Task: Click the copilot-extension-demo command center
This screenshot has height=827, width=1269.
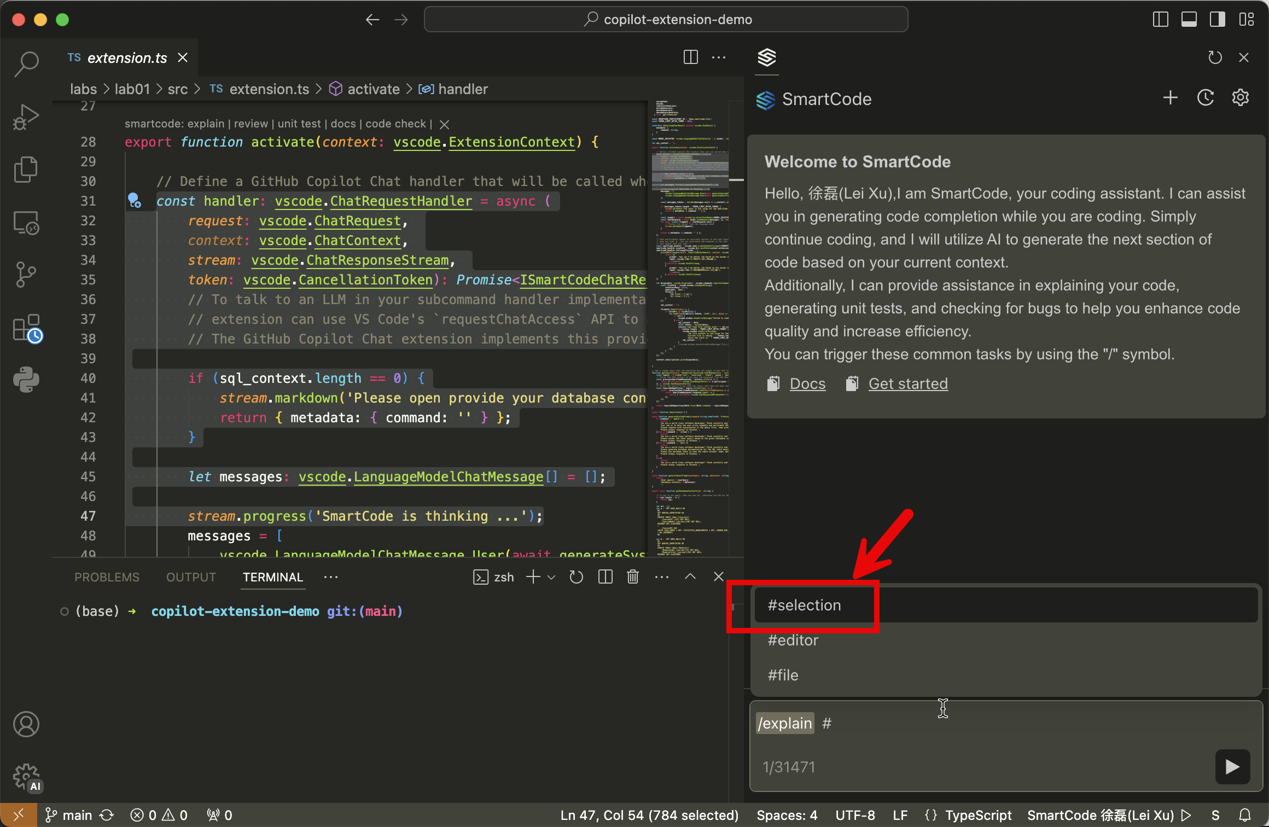Action: [x=666, y=20]
